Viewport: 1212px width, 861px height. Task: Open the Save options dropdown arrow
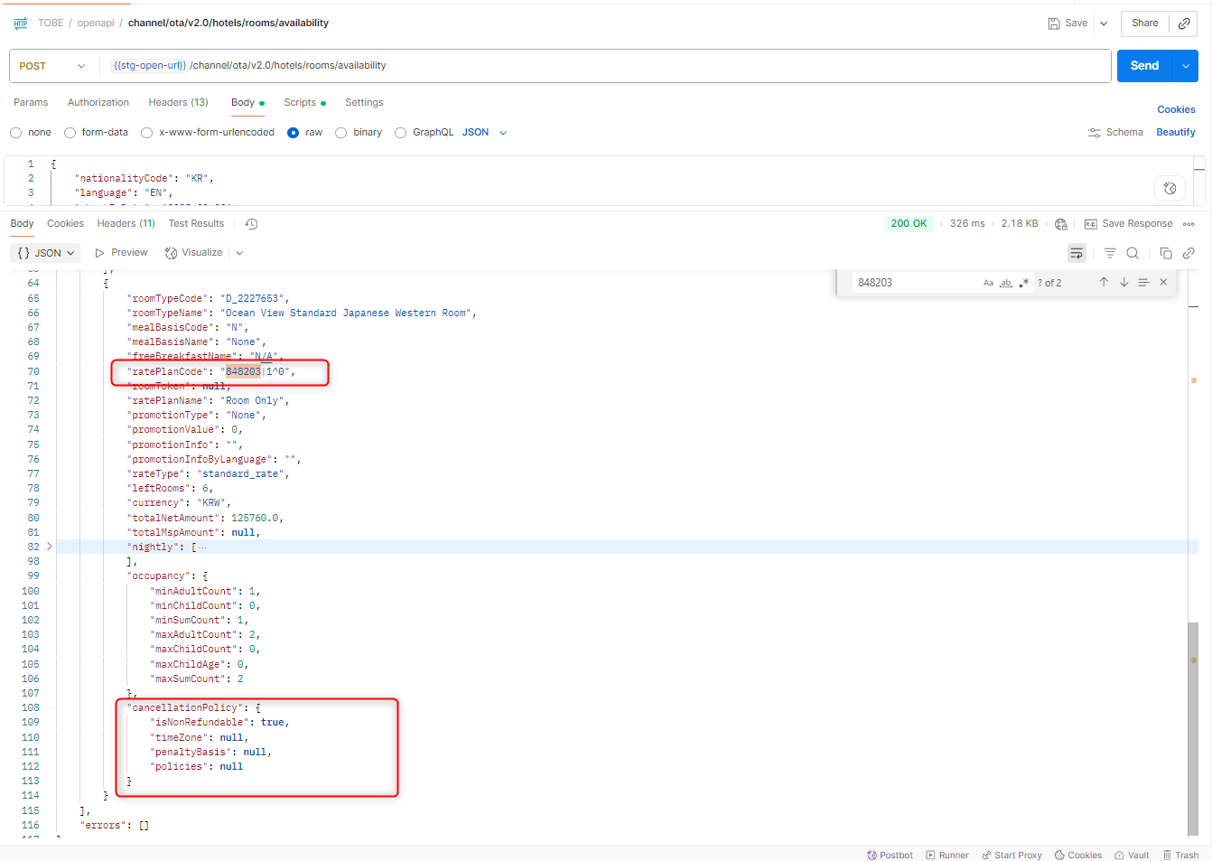pos(1104,23)
